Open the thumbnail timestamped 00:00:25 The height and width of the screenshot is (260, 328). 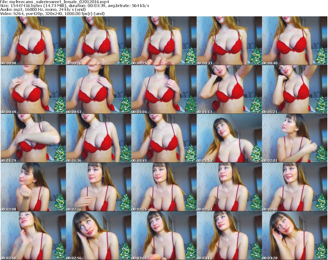tap(164, 41)
